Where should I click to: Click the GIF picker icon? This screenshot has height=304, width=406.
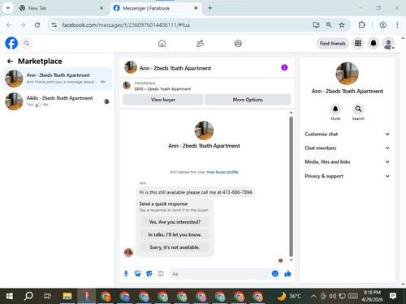click(161, 274)
